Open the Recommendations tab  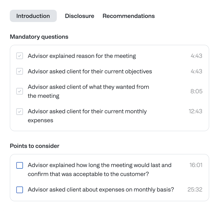coord(128,16)
